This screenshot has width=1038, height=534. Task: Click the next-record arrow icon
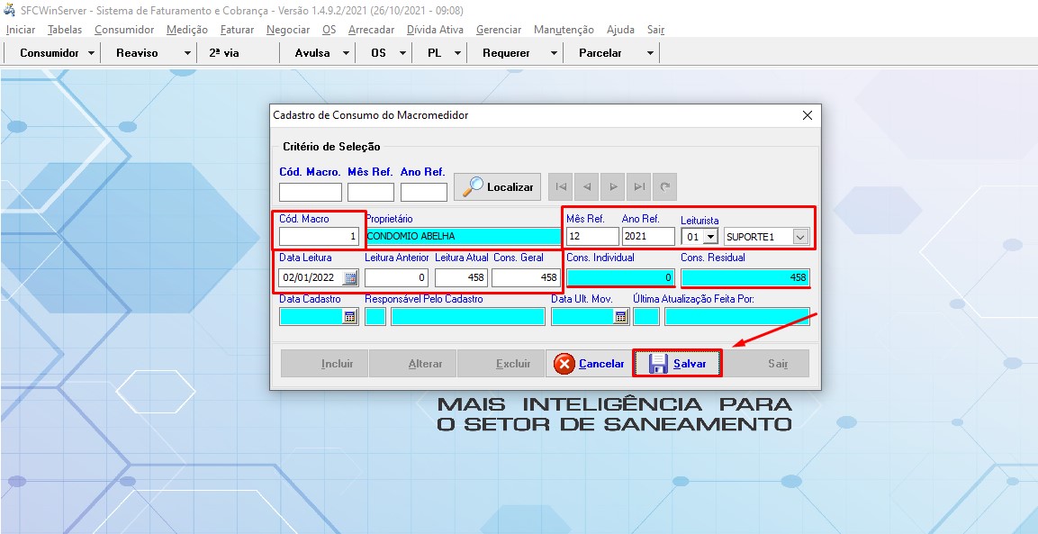coord(612,186)
